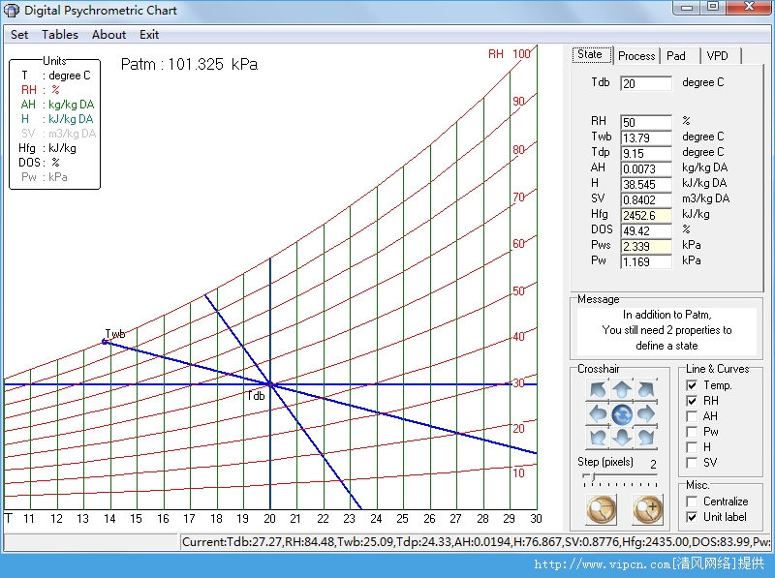Click the blue center crosshair refresh icon
The image size is (775, 578).
click(x=621, y=414)
